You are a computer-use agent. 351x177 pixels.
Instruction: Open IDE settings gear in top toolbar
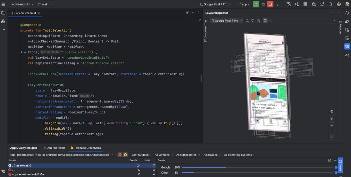[339, 4]
